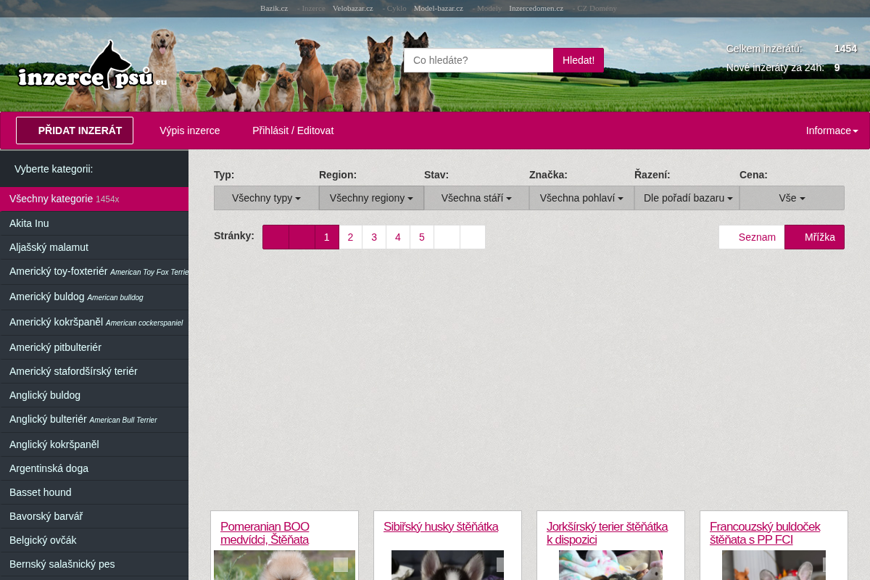Viewport: 870px width, 580px height.
Task: Click the Hledat! search button
Action: [x=579, y=60]
